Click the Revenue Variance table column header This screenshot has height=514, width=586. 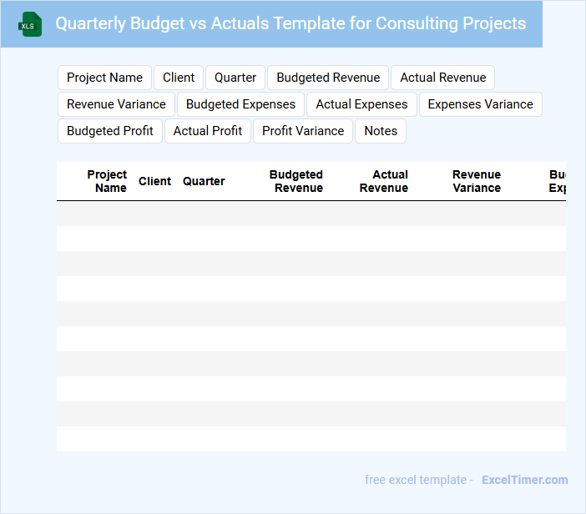[477, 181]
